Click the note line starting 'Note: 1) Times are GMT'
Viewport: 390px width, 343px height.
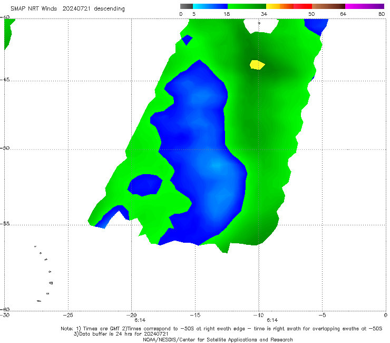click(221, 329)
